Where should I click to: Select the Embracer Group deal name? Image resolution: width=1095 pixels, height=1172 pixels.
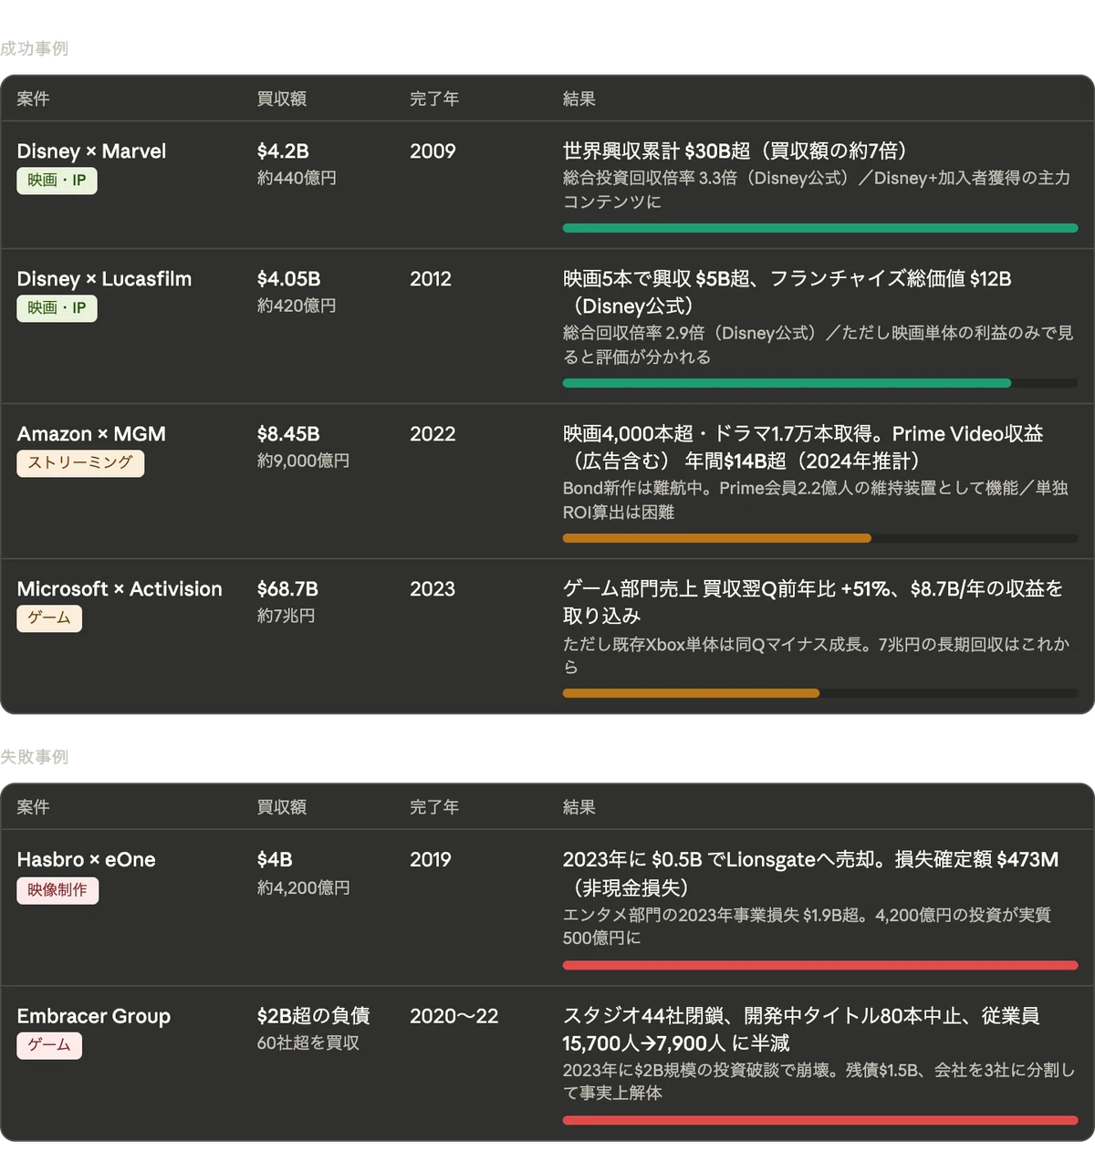click(94, 1016)
